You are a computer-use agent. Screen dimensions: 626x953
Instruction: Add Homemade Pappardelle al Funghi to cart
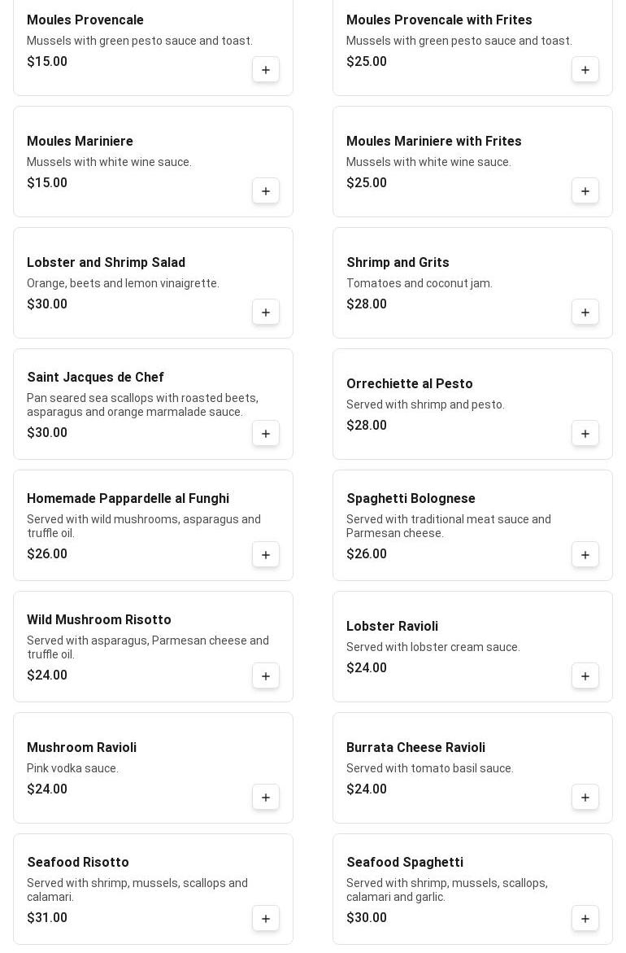266,555
